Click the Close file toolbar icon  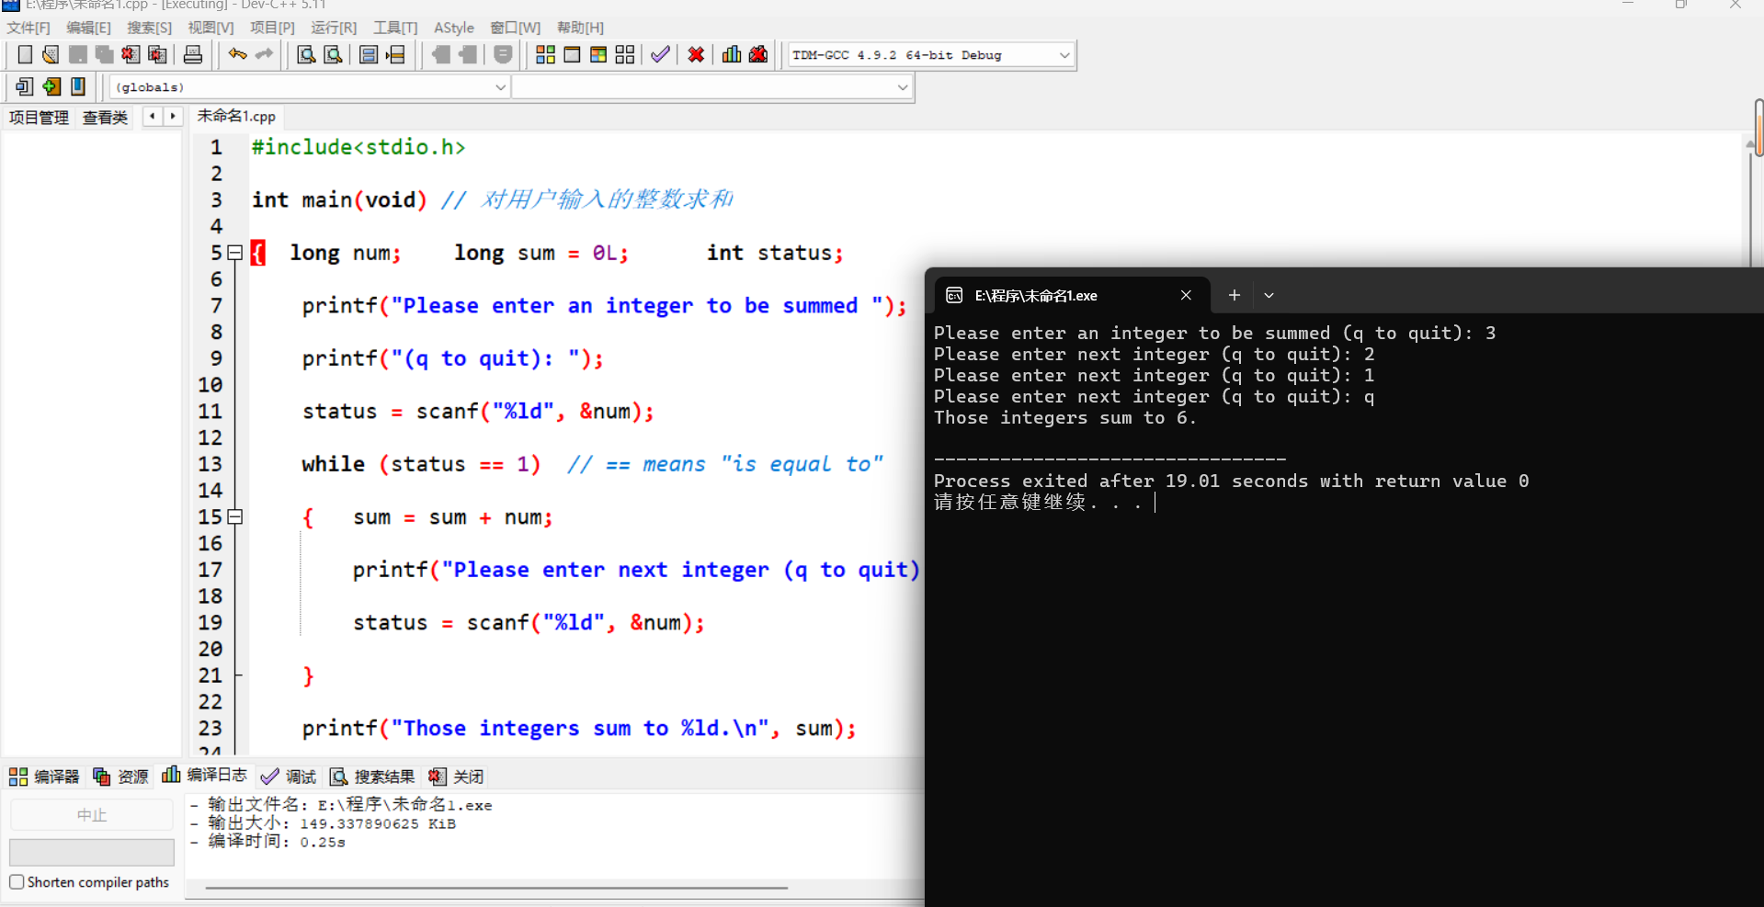(x=131, y=55)
